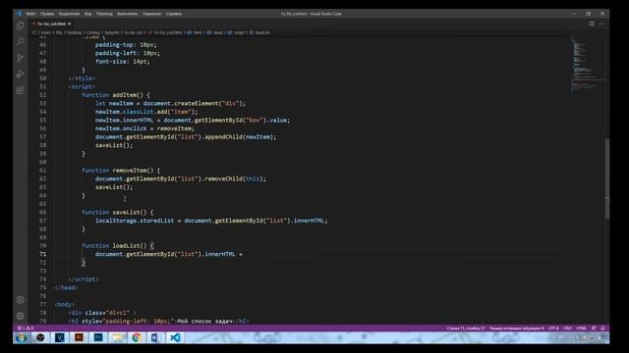
Task: Open the Run and Debug view
Action: (20, 75)
